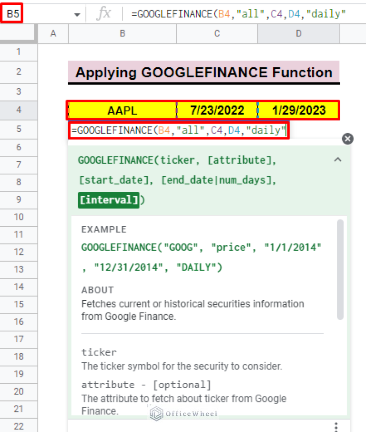The width and height of the screenshot is (366, 432).
Task: Open the Name box dropdown arrow
Action: pos(77,14)
